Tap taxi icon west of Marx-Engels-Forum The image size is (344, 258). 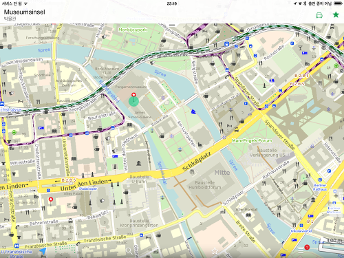coord(237,130)
